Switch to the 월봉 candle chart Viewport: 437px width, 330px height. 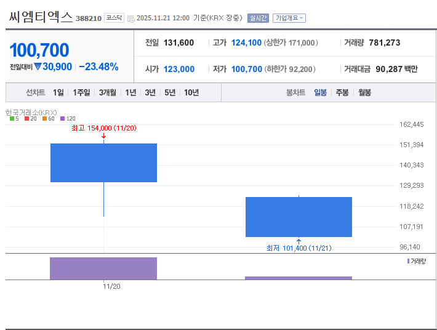click(364, 92)
